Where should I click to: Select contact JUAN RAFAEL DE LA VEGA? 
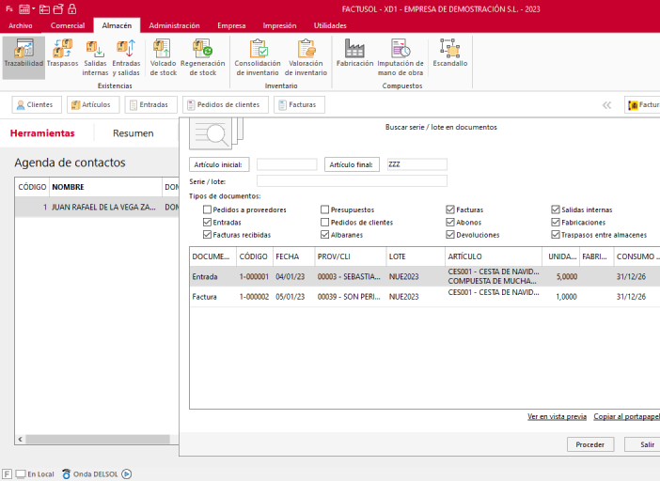97,208
